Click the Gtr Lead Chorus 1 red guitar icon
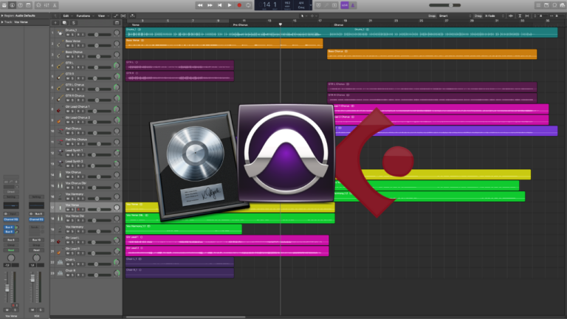 (60, 109)
